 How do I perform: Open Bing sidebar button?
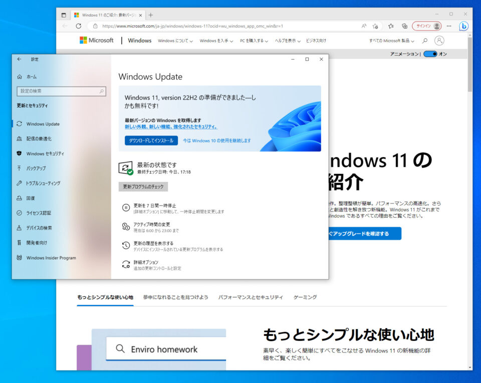[x=463, y=26]
